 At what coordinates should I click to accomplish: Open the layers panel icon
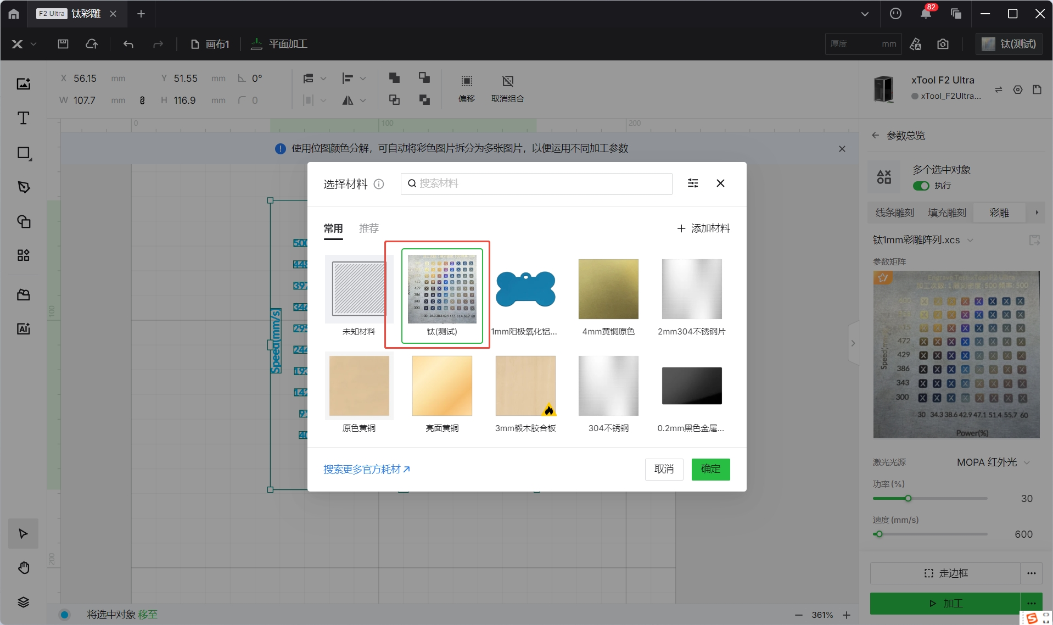(24, 602)
